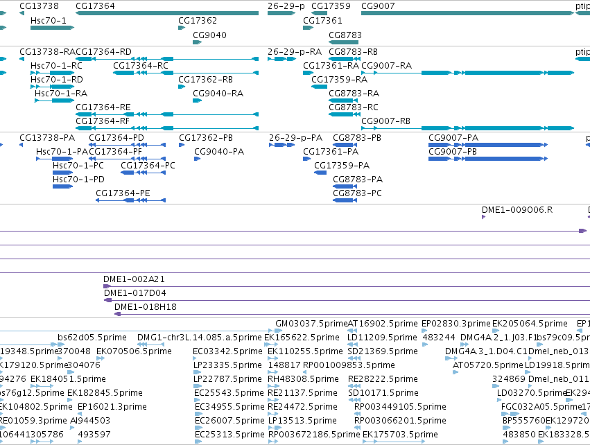Select the Hsc70-1 gene label
The height and width of the screenshot is (445, 590).
(x=48, y=20)
